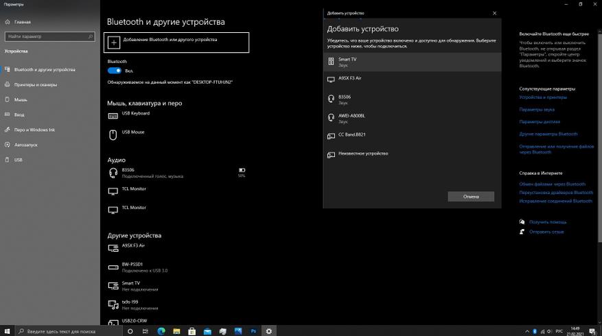Open the Параметры звука link
Screen dimensions: 602x336
pyautogui.click(x=537, y=110)
